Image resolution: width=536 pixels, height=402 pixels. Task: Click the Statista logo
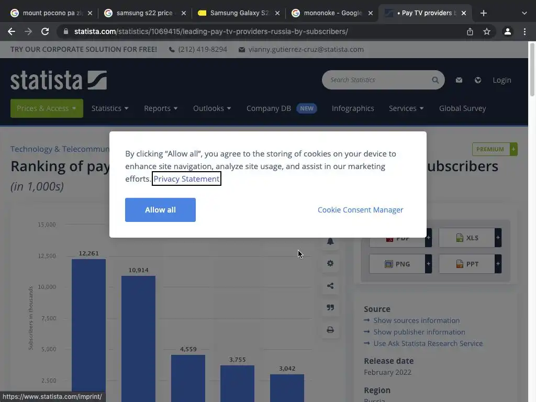(59, 80)
